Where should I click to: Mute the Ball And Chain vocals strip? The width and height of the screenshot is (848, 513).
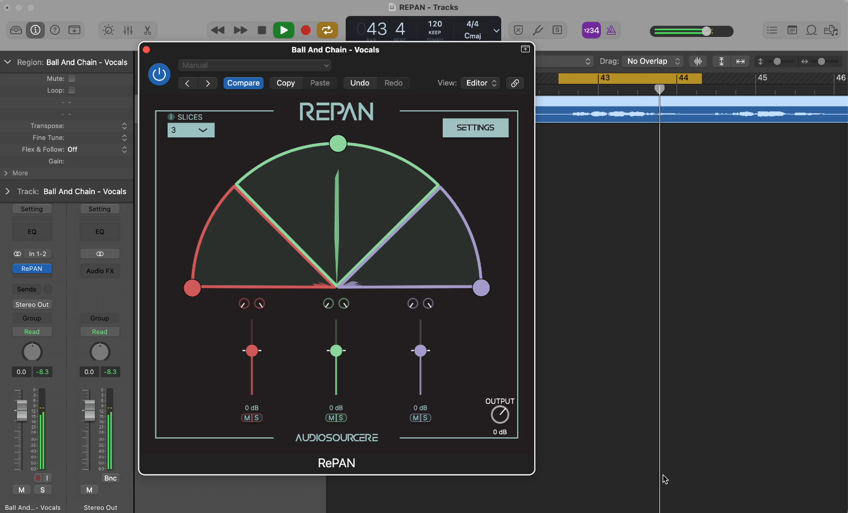[x=22, y=490]
